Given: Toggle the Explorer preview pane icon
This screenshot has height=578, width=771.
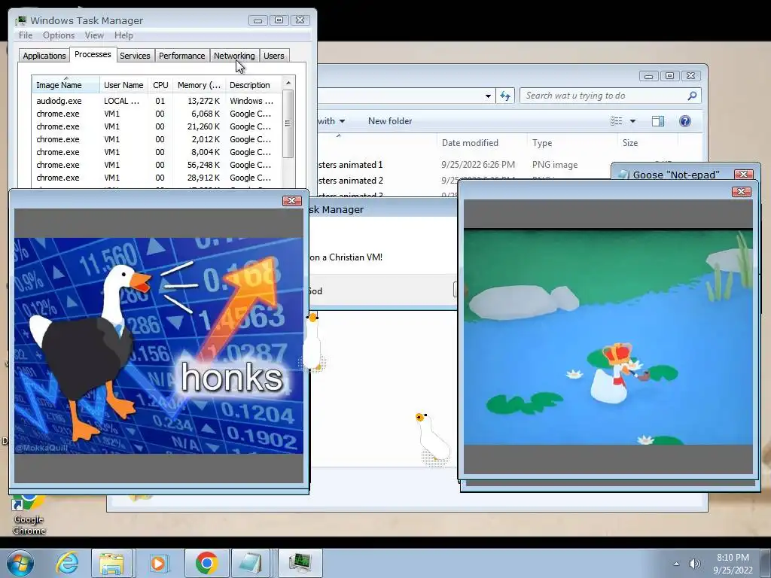Looking at the screenshot, I should tap(658, 121).
